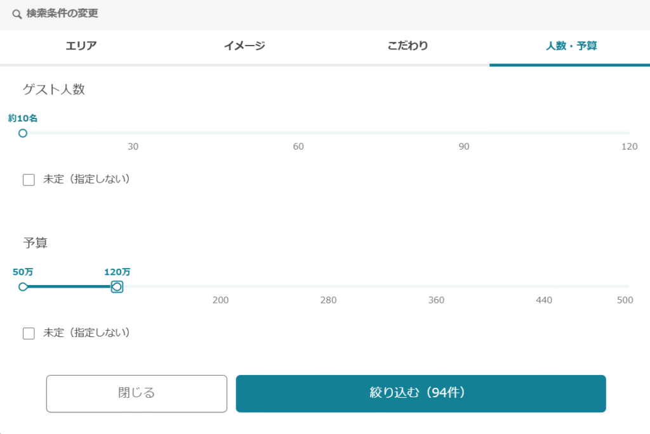Switch to the こだわり tab
The image size is (650, 434).
[408, 46]
